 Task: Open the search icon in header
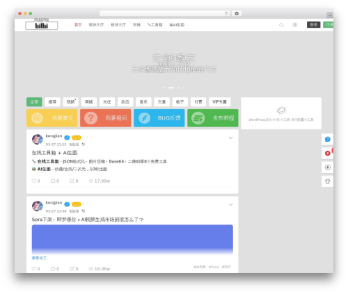pos(281,25)
